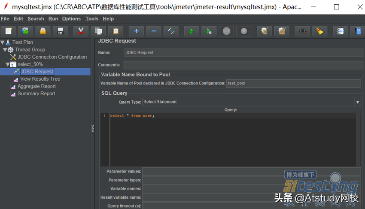
Task: Start test with no pauses icon
Action: (x=209, y=31)
